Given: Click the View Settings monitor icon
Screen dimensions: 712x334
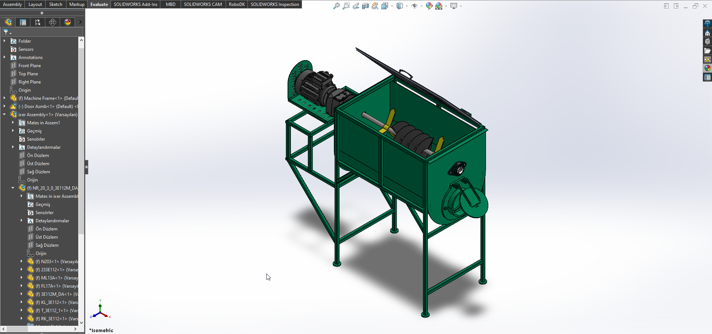Looking at the screenshot, I should [x=454, y=6].
